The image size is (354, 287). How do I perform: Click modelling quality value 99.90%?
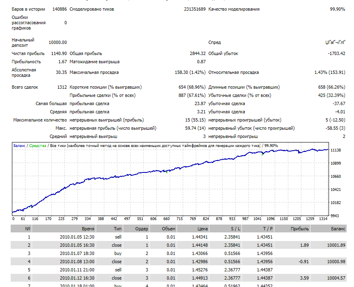point(338,9)
